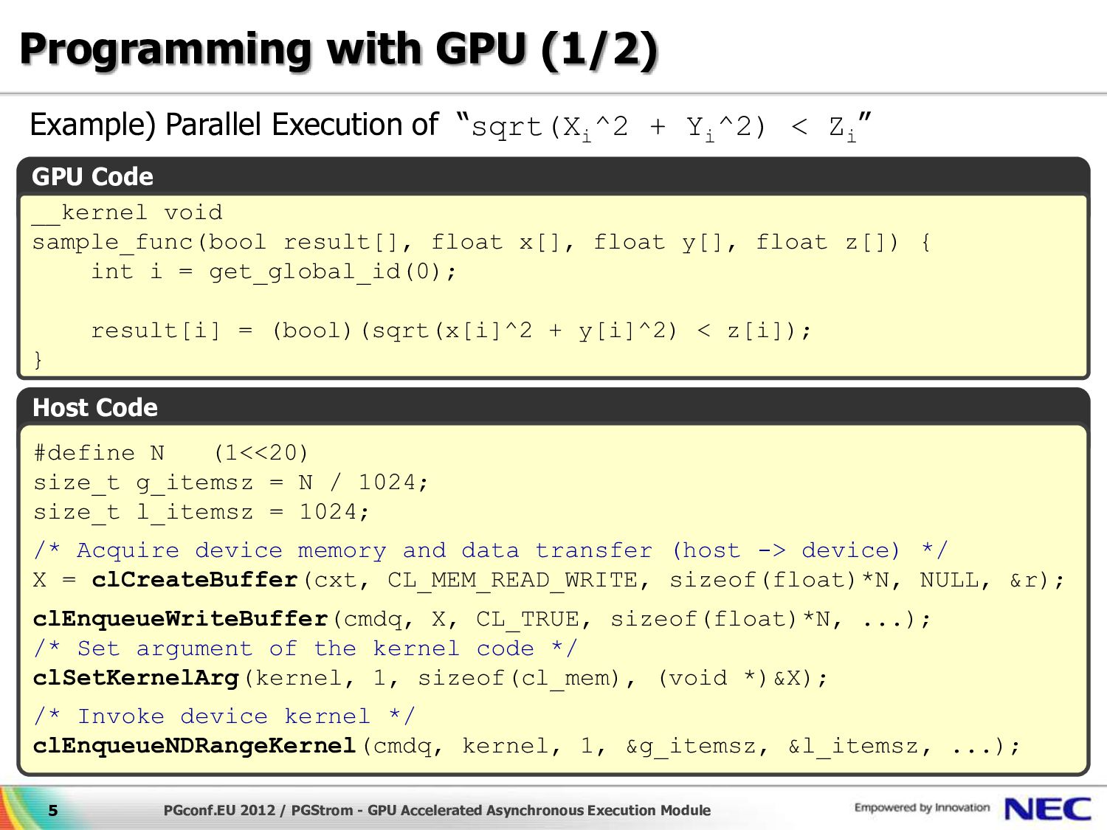Click the 'Example) Parallel Execution of' text

click(234, 125)
